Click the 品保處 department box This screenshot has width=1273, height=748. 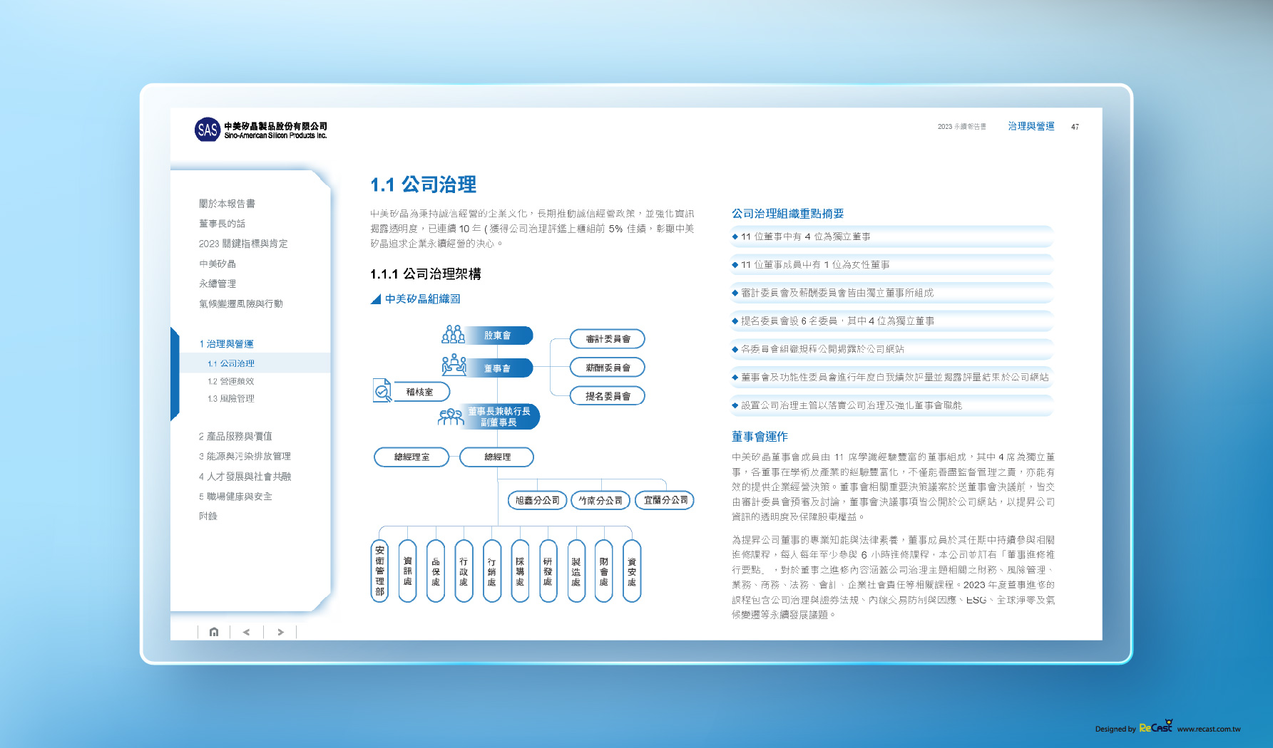click(x=436, y=571)
